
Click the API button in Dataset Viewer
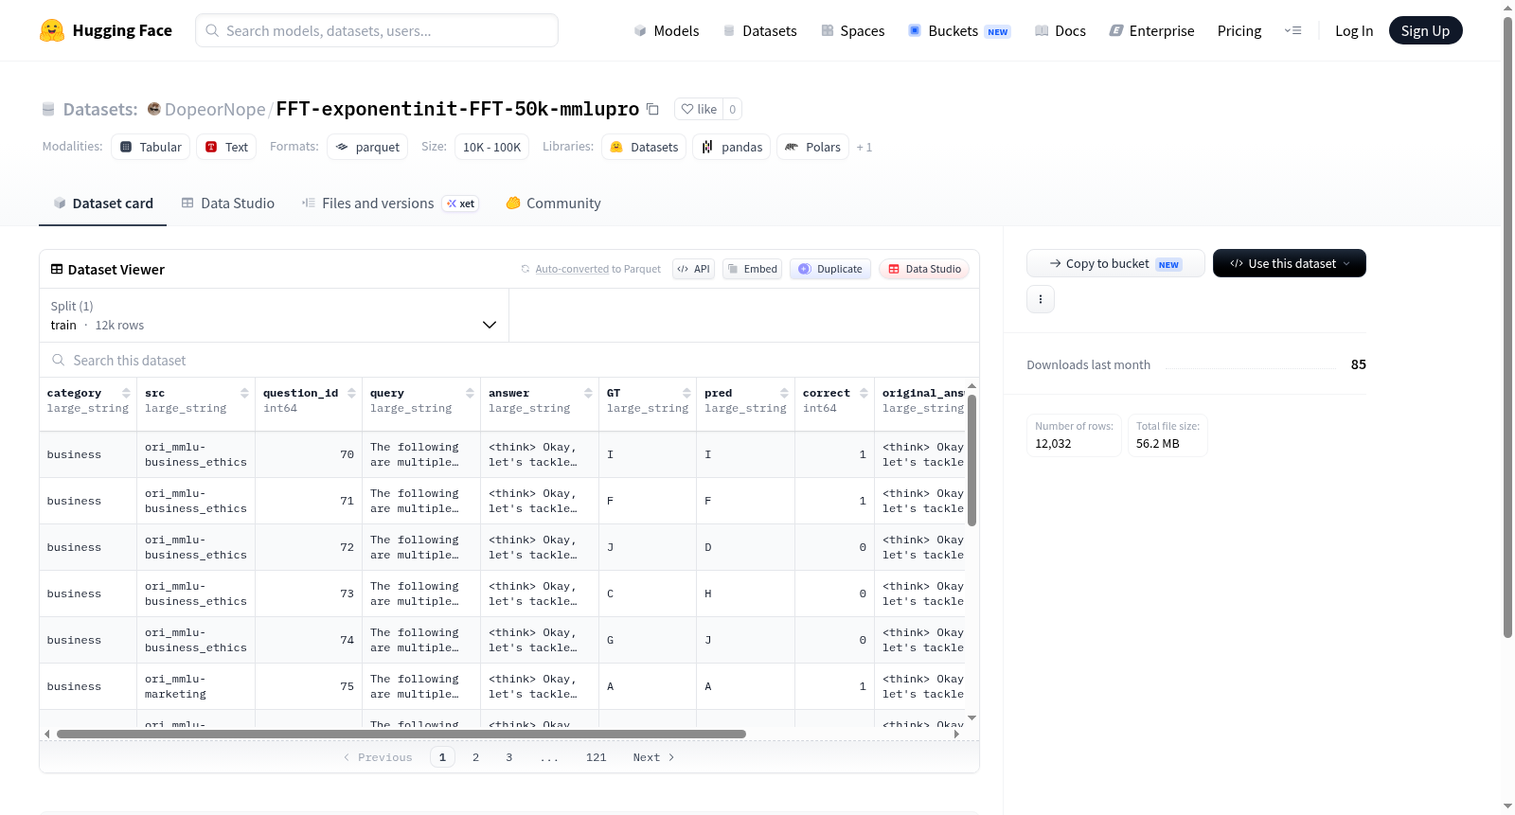[693, 269]
